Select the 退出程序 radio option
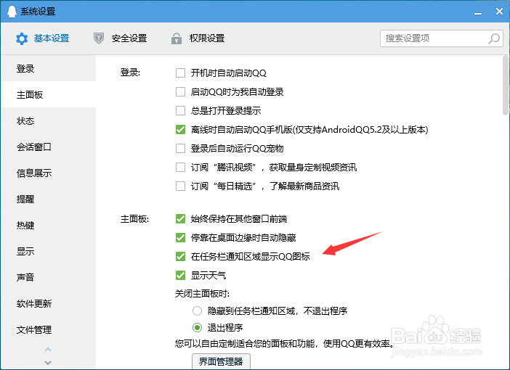This screenshot has height=370, width=510. pos(197,327)
